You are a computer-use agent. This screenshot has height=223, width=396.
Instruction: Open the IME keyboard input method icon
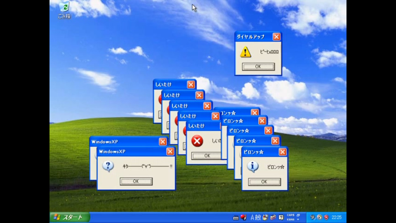(236, 218)
